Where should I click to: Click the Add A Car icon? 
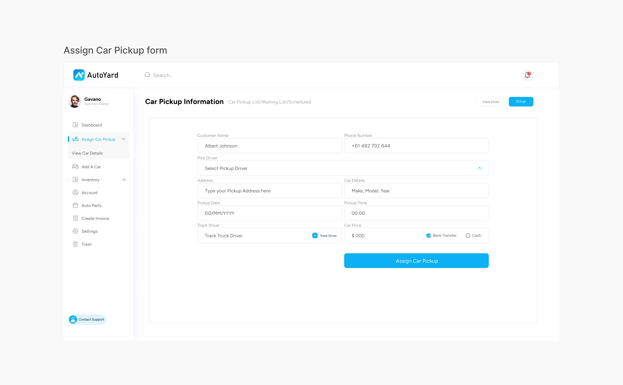(75, 167)
